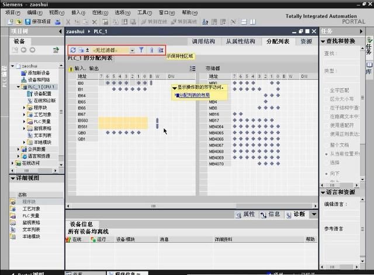Click the show retentivity icon right of the funnel

(151, 50)
